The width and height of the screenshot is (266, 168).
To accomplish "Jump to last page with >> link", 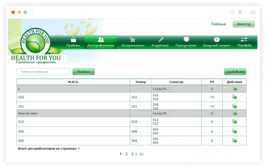I will 141,153.
